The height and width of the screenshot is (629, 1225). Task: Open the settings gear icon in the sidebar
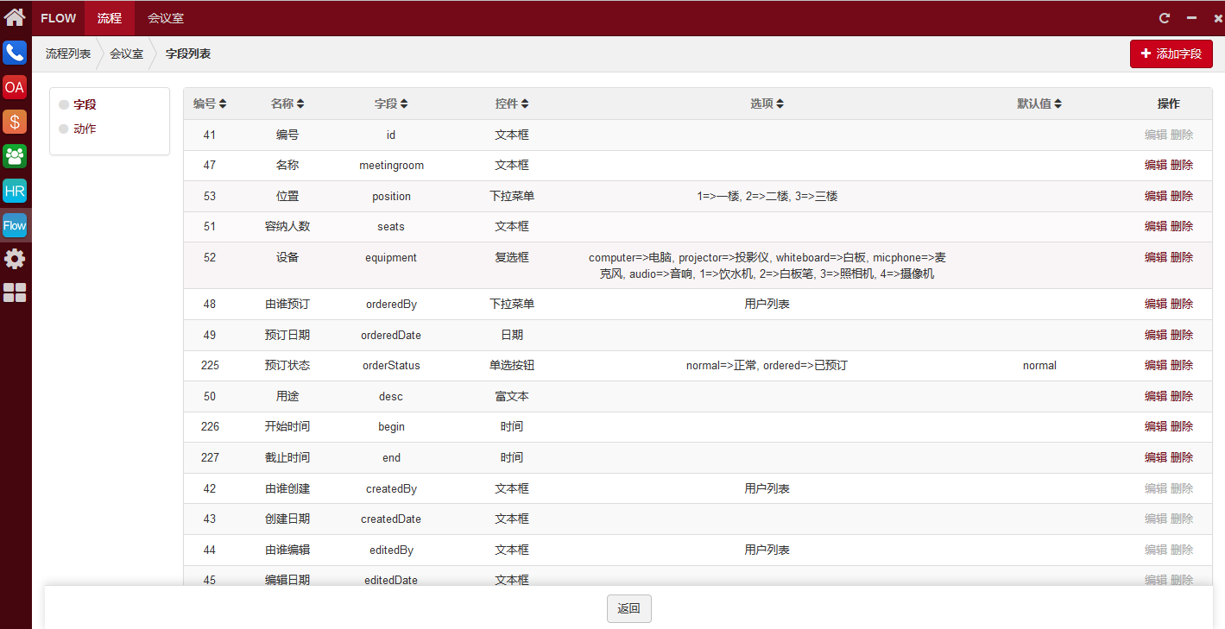tap(15, 259)
